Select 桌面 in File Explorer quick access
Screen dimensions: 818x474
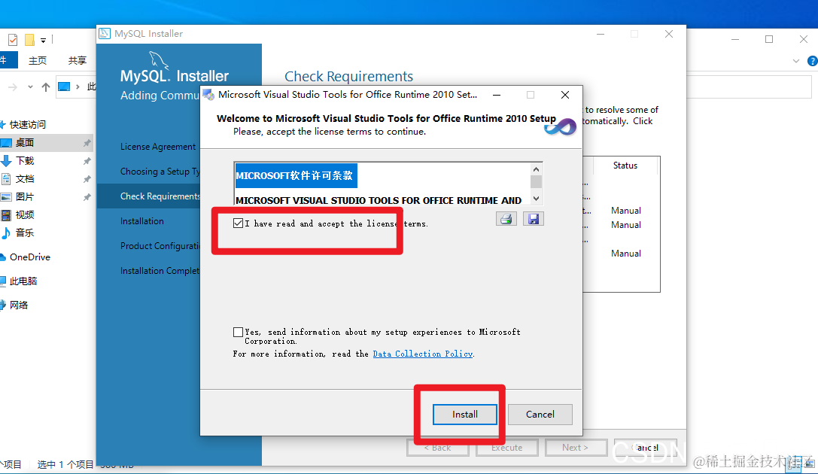pos(25,142)
